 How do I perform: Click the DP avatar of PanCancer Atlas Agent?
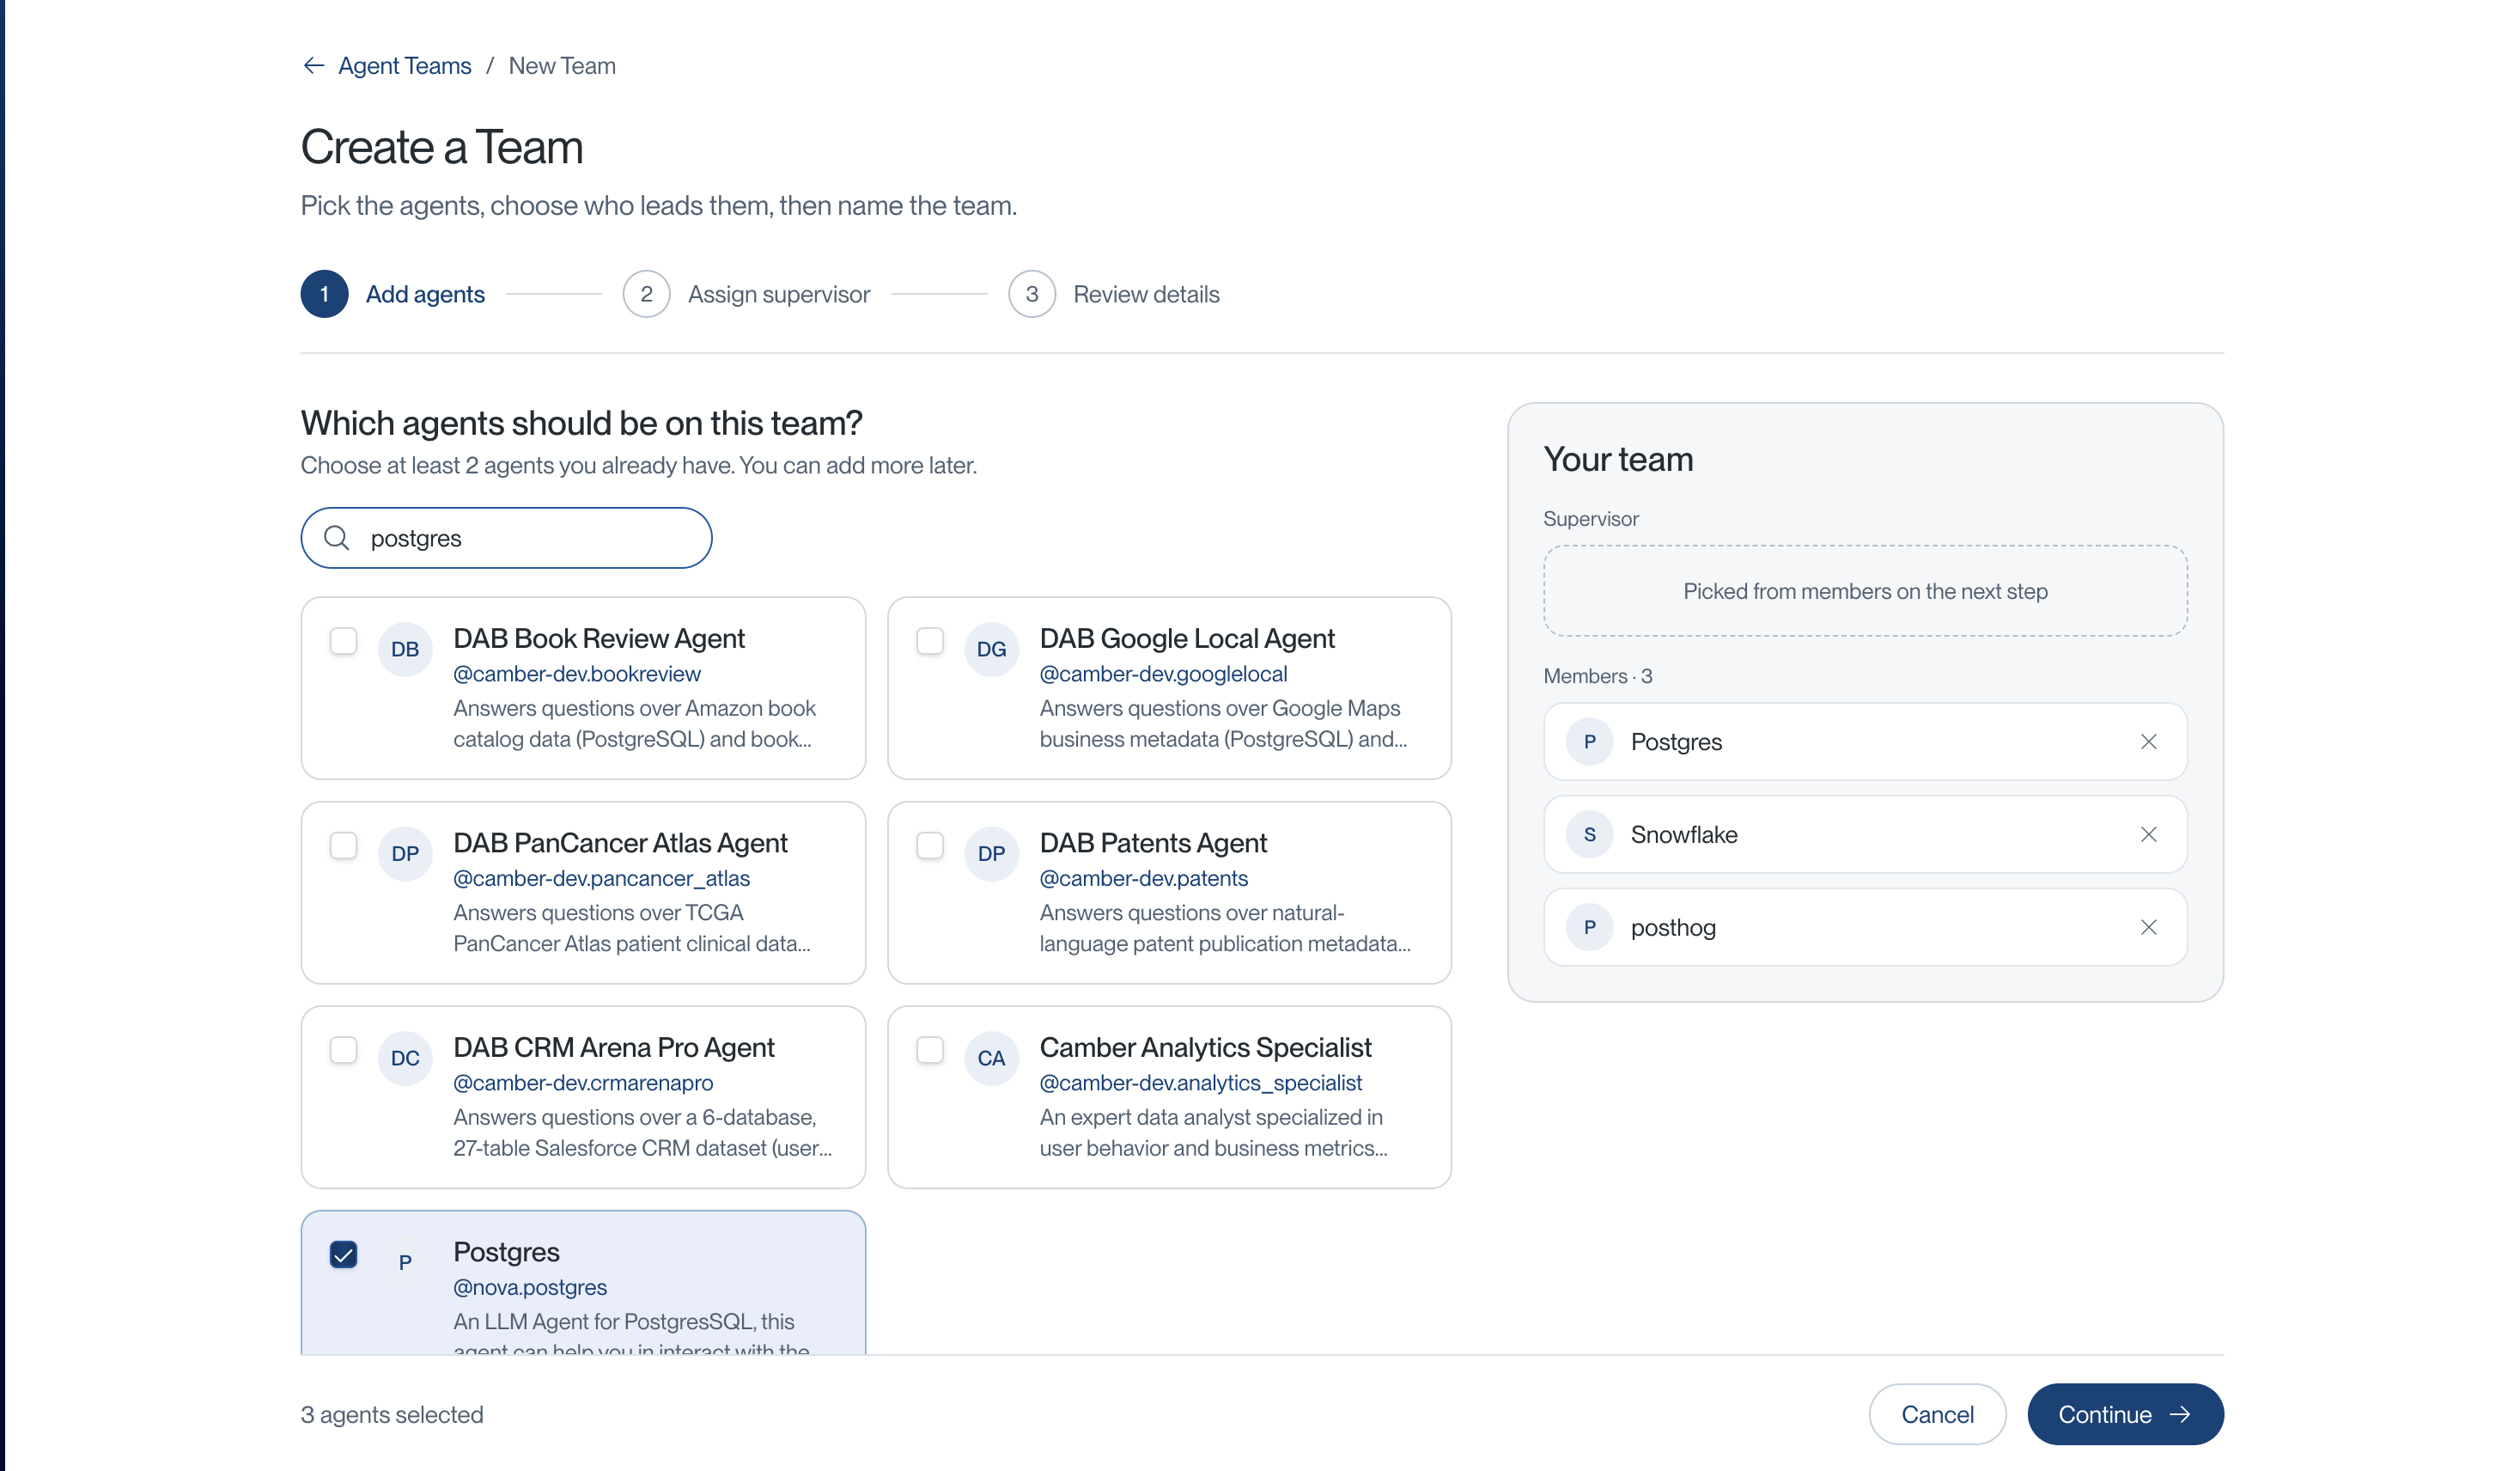pos(405,853)
